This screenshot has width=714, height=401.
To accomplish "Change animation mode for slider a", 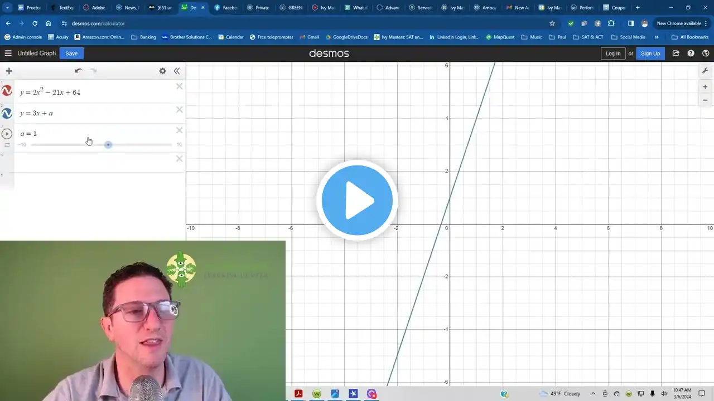I will coord(7,145).
